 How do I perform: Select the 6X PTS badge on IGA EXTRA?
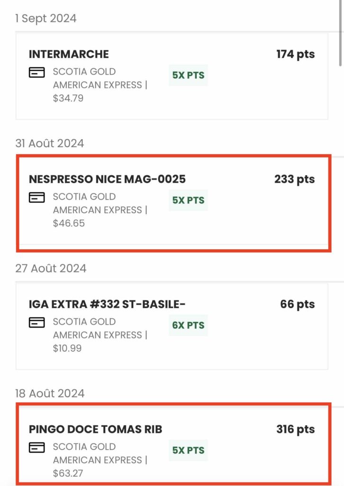tap(188, 325)
